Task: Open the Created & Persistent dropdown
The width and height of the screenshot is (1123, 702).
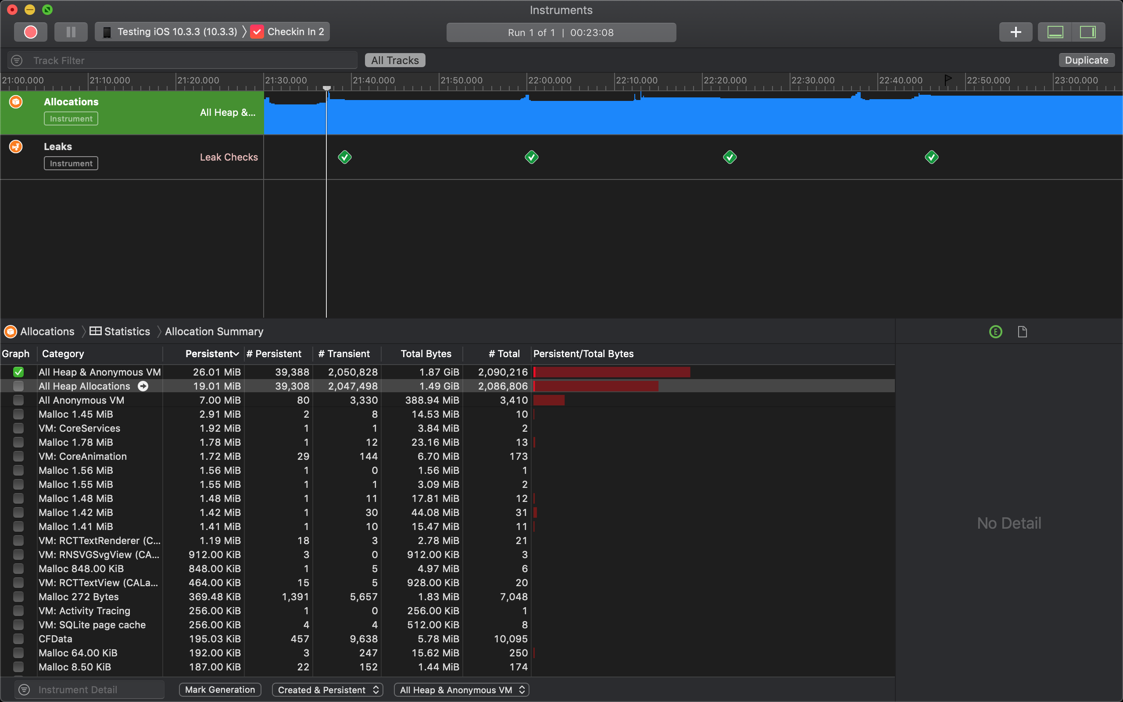Action: coord(328,689)
